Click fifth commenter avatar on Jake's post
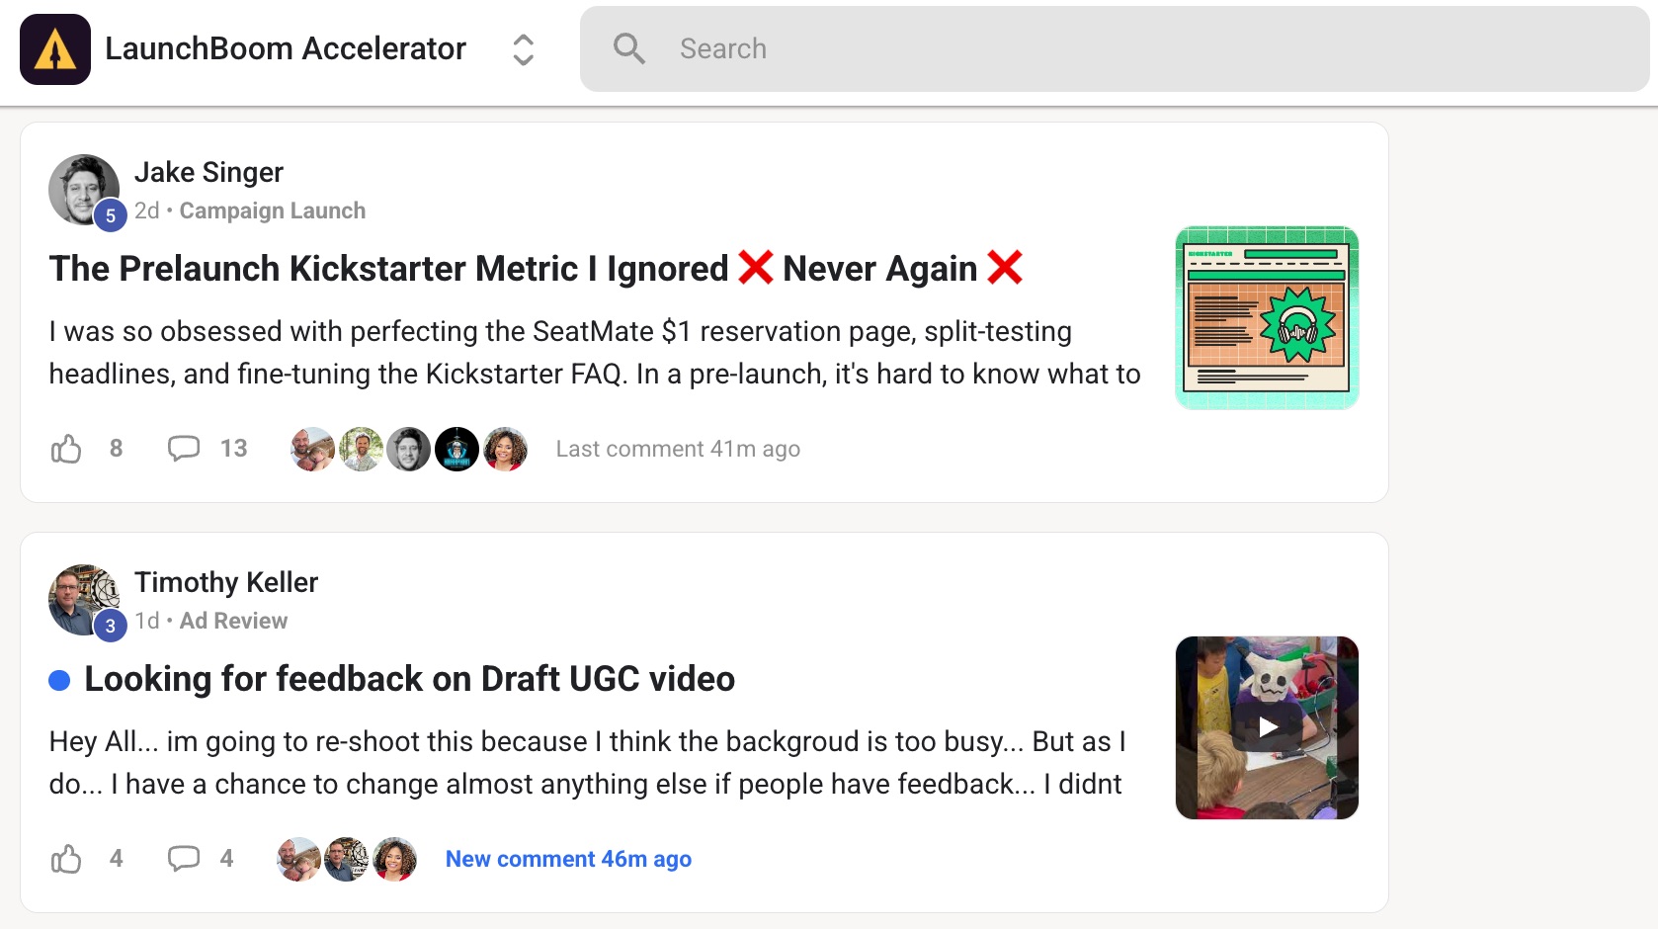Image resolution: width=1658 pixels, height=929 pixels. pyautogui.click(x=505, y=449)
